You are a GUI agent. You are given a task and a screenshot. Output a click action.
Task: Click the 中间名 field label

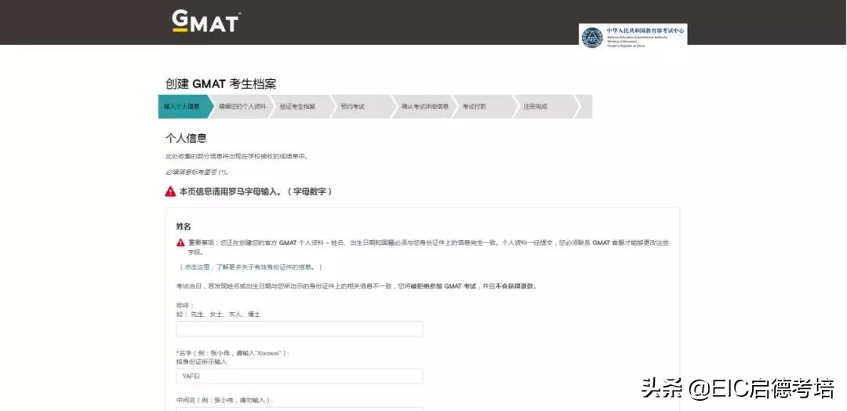click(x=225, y=401)
